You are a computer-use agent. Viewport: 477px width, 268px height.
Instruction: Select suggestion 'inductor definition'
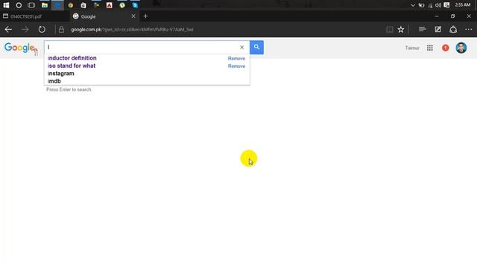coord(72,58)
